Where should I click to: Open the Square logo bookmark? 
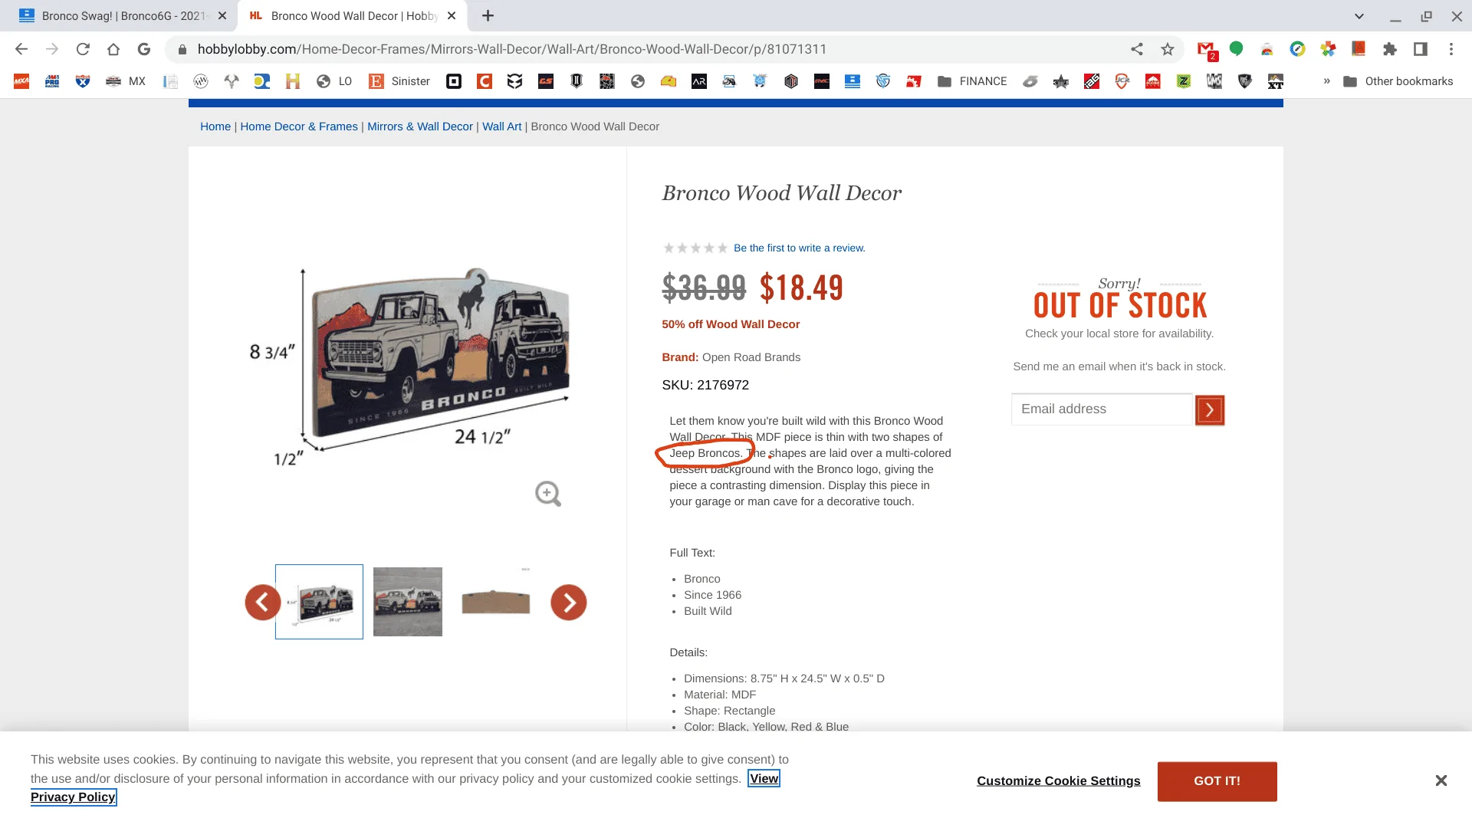454,81
